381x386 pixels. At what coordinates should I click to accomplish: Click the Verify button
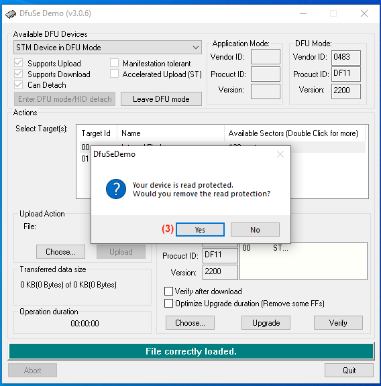pos(338,323)
